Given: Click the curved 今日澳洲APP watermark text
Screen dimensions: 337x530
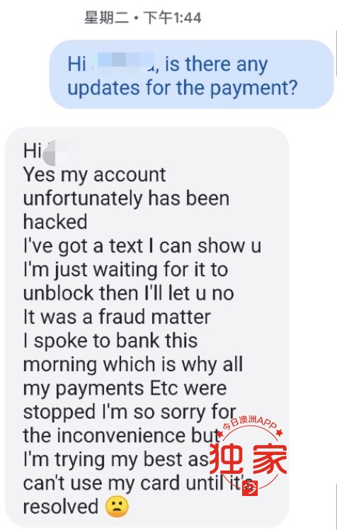Looking at the screenshot, I should point(250,422).
